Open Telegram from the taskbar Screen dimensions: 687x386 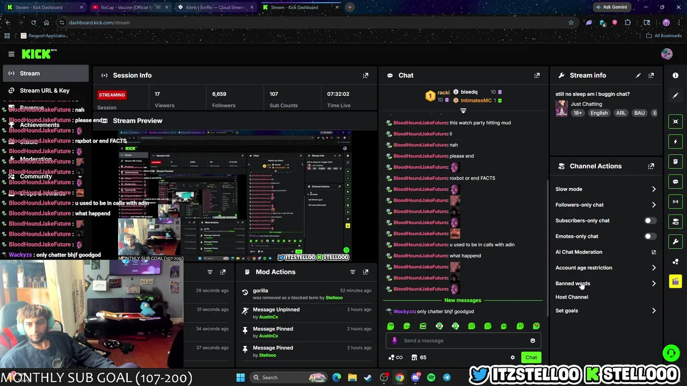pyautogui.click(x=447, y=377)
